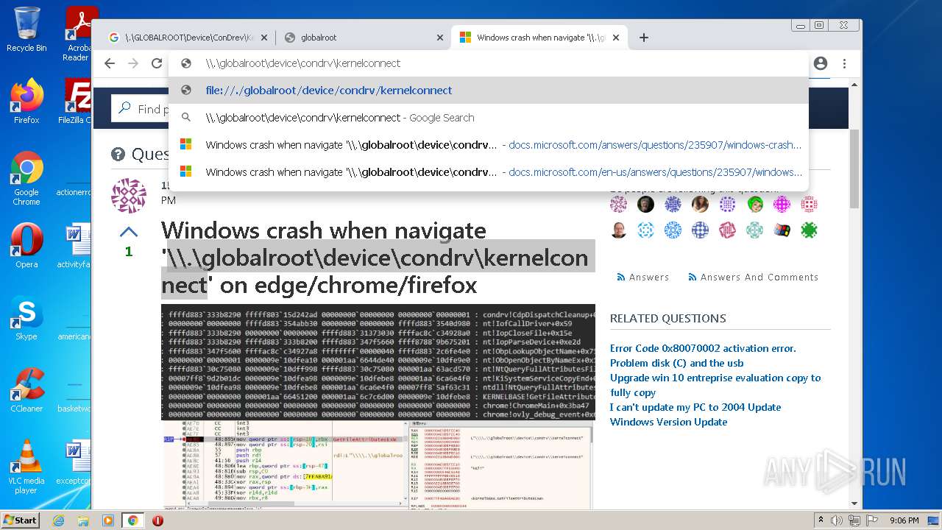Pick the docs.microsoft.com/en-us/answers suggestion

click(x=488, y=172)
